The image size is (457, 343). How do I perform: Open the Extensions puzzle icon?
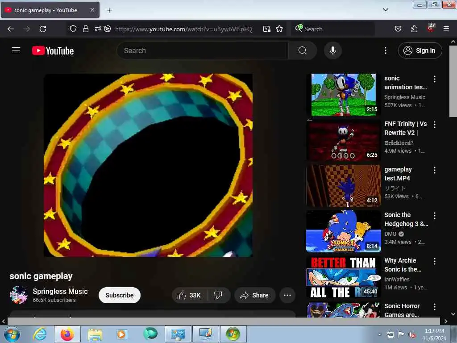click(414, 29)
